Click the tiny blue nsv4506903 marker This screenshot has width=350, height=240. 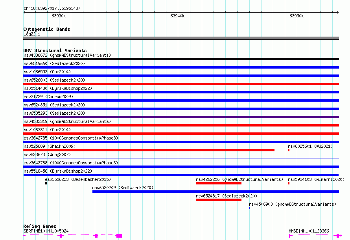[250, 208]
